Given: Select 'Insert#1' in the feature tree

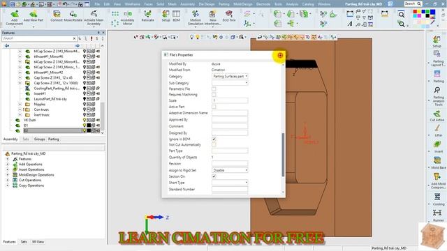Looking at the screenshot, I should [40, 93].
